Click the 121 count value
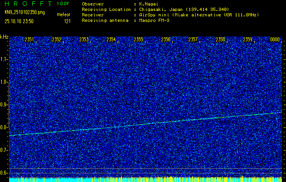This screenshot has width=286, height=182. tap(67, 20)
